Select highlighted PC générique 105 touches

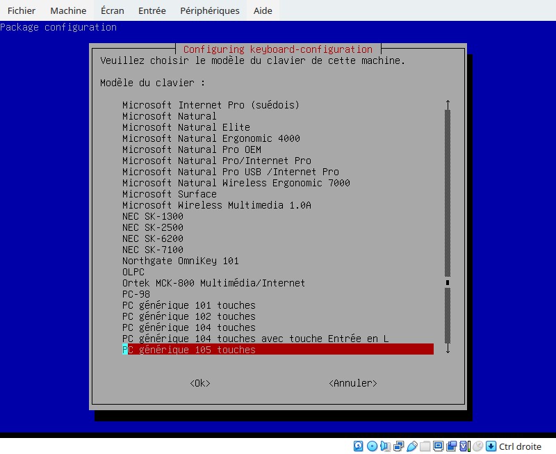pos(277,350)
